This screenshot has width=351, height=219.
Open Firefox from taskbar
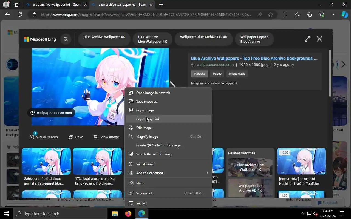click(128, 214)
